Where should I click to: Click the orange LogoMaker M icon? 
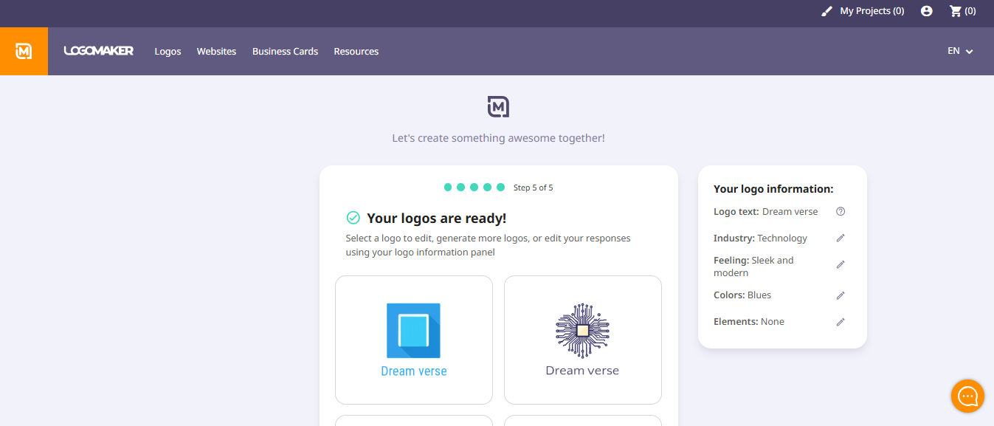point(24,50)
